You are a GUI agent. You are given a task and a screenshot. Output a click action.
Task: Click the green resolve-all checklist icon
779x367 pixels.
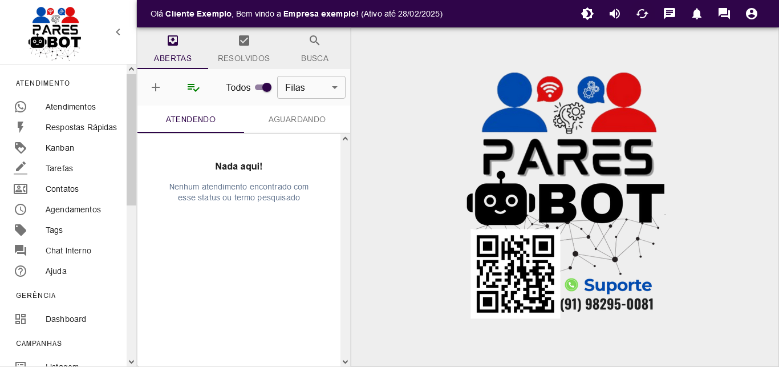pos(193,87)
